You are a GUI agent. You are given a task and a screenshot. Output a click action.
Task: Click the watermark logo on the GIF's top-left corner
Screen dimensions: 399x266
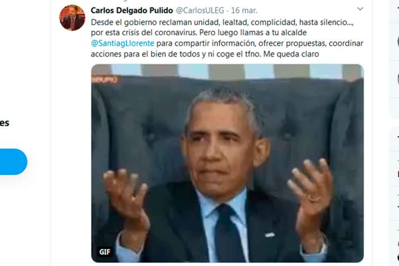pos(105,80)
